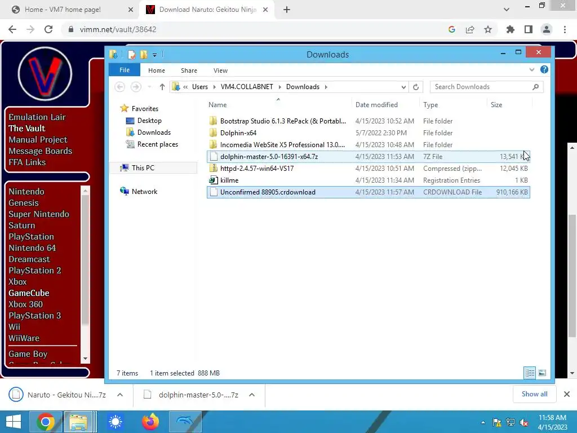Open new tab in Chrome

287,10
